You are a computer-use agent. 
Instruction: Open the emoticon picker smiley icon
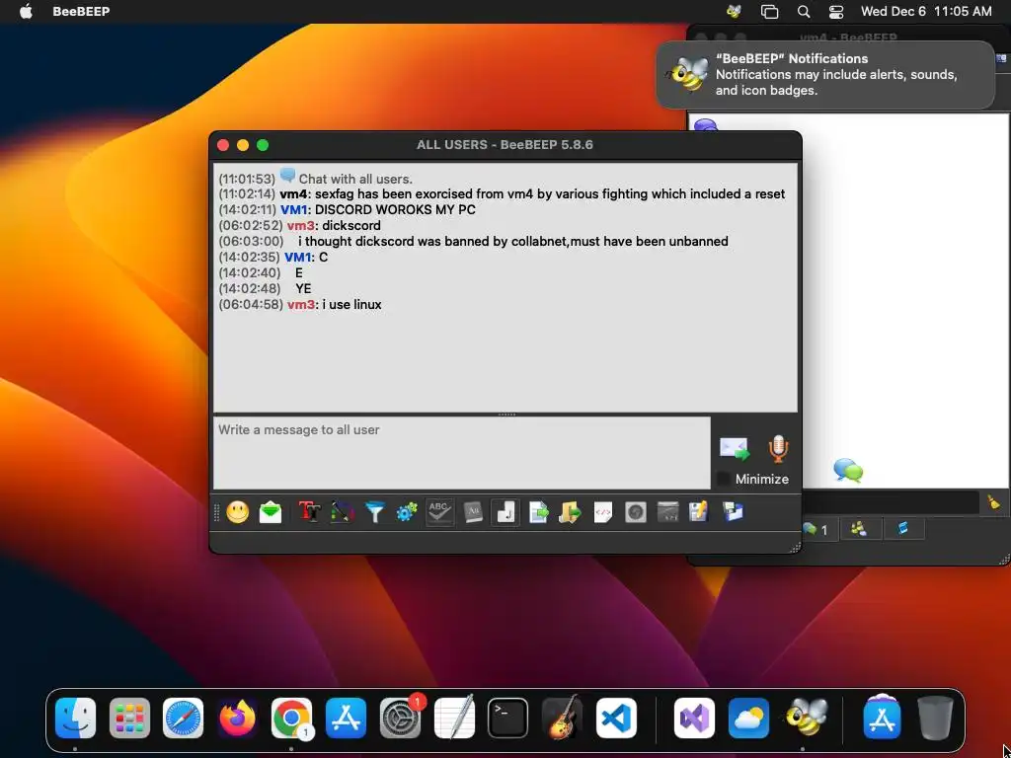(237, 512)
